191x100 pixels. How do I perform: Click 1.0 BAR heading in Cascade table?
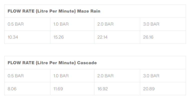coord(61,76)
